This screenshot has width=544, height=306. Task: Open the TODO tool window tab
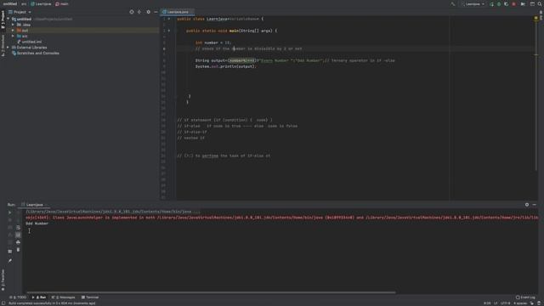click(x=18, y=297)
